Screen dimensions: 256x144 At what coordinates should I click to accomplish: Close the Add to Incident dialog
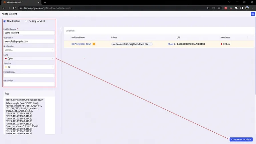coord(253,14)
